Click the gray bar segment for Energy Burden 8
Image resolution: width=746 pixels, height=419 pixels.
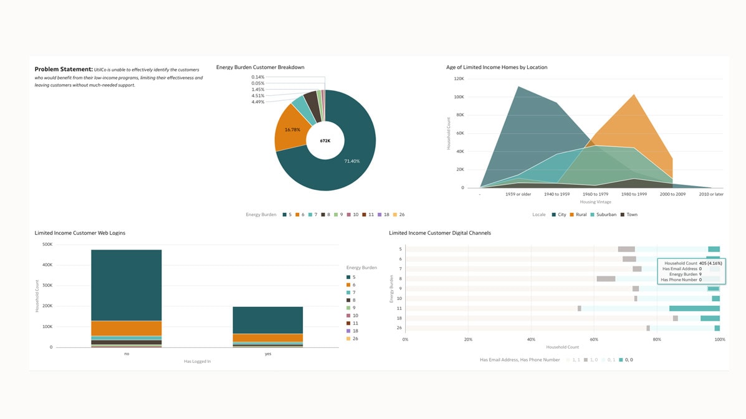606,279
